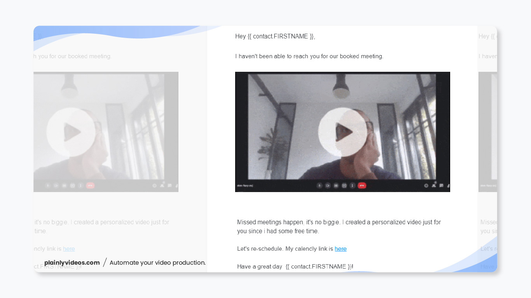Turn off camera in the center video call bar
Screen dimensions: 531x298
click(328, 185)
